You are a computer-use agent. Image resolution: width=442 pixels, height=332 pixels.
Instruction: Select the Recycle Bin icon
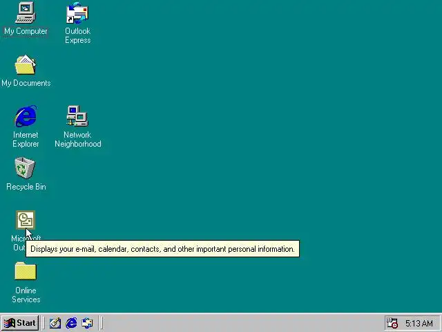[x=25, y=168]
